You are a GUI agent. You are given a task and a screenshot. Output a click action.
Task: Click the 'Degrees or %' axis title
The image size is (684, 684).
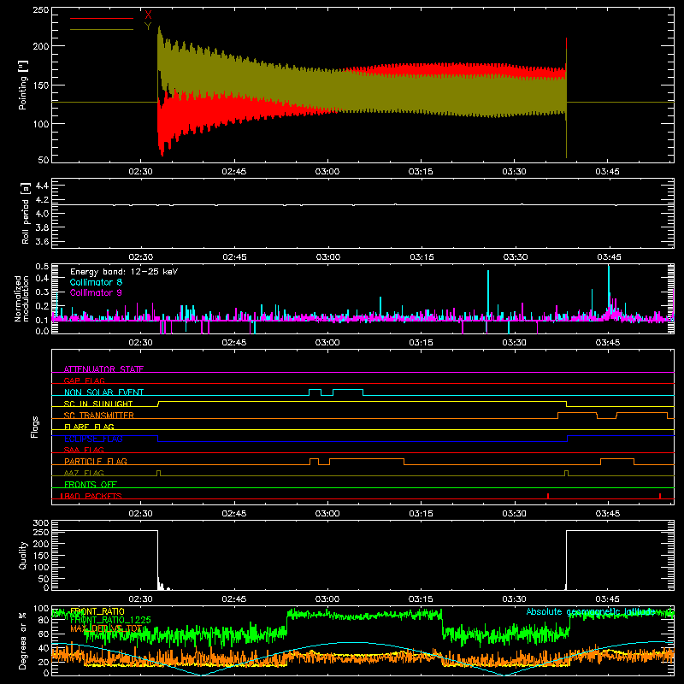click(x=23, y=640)
